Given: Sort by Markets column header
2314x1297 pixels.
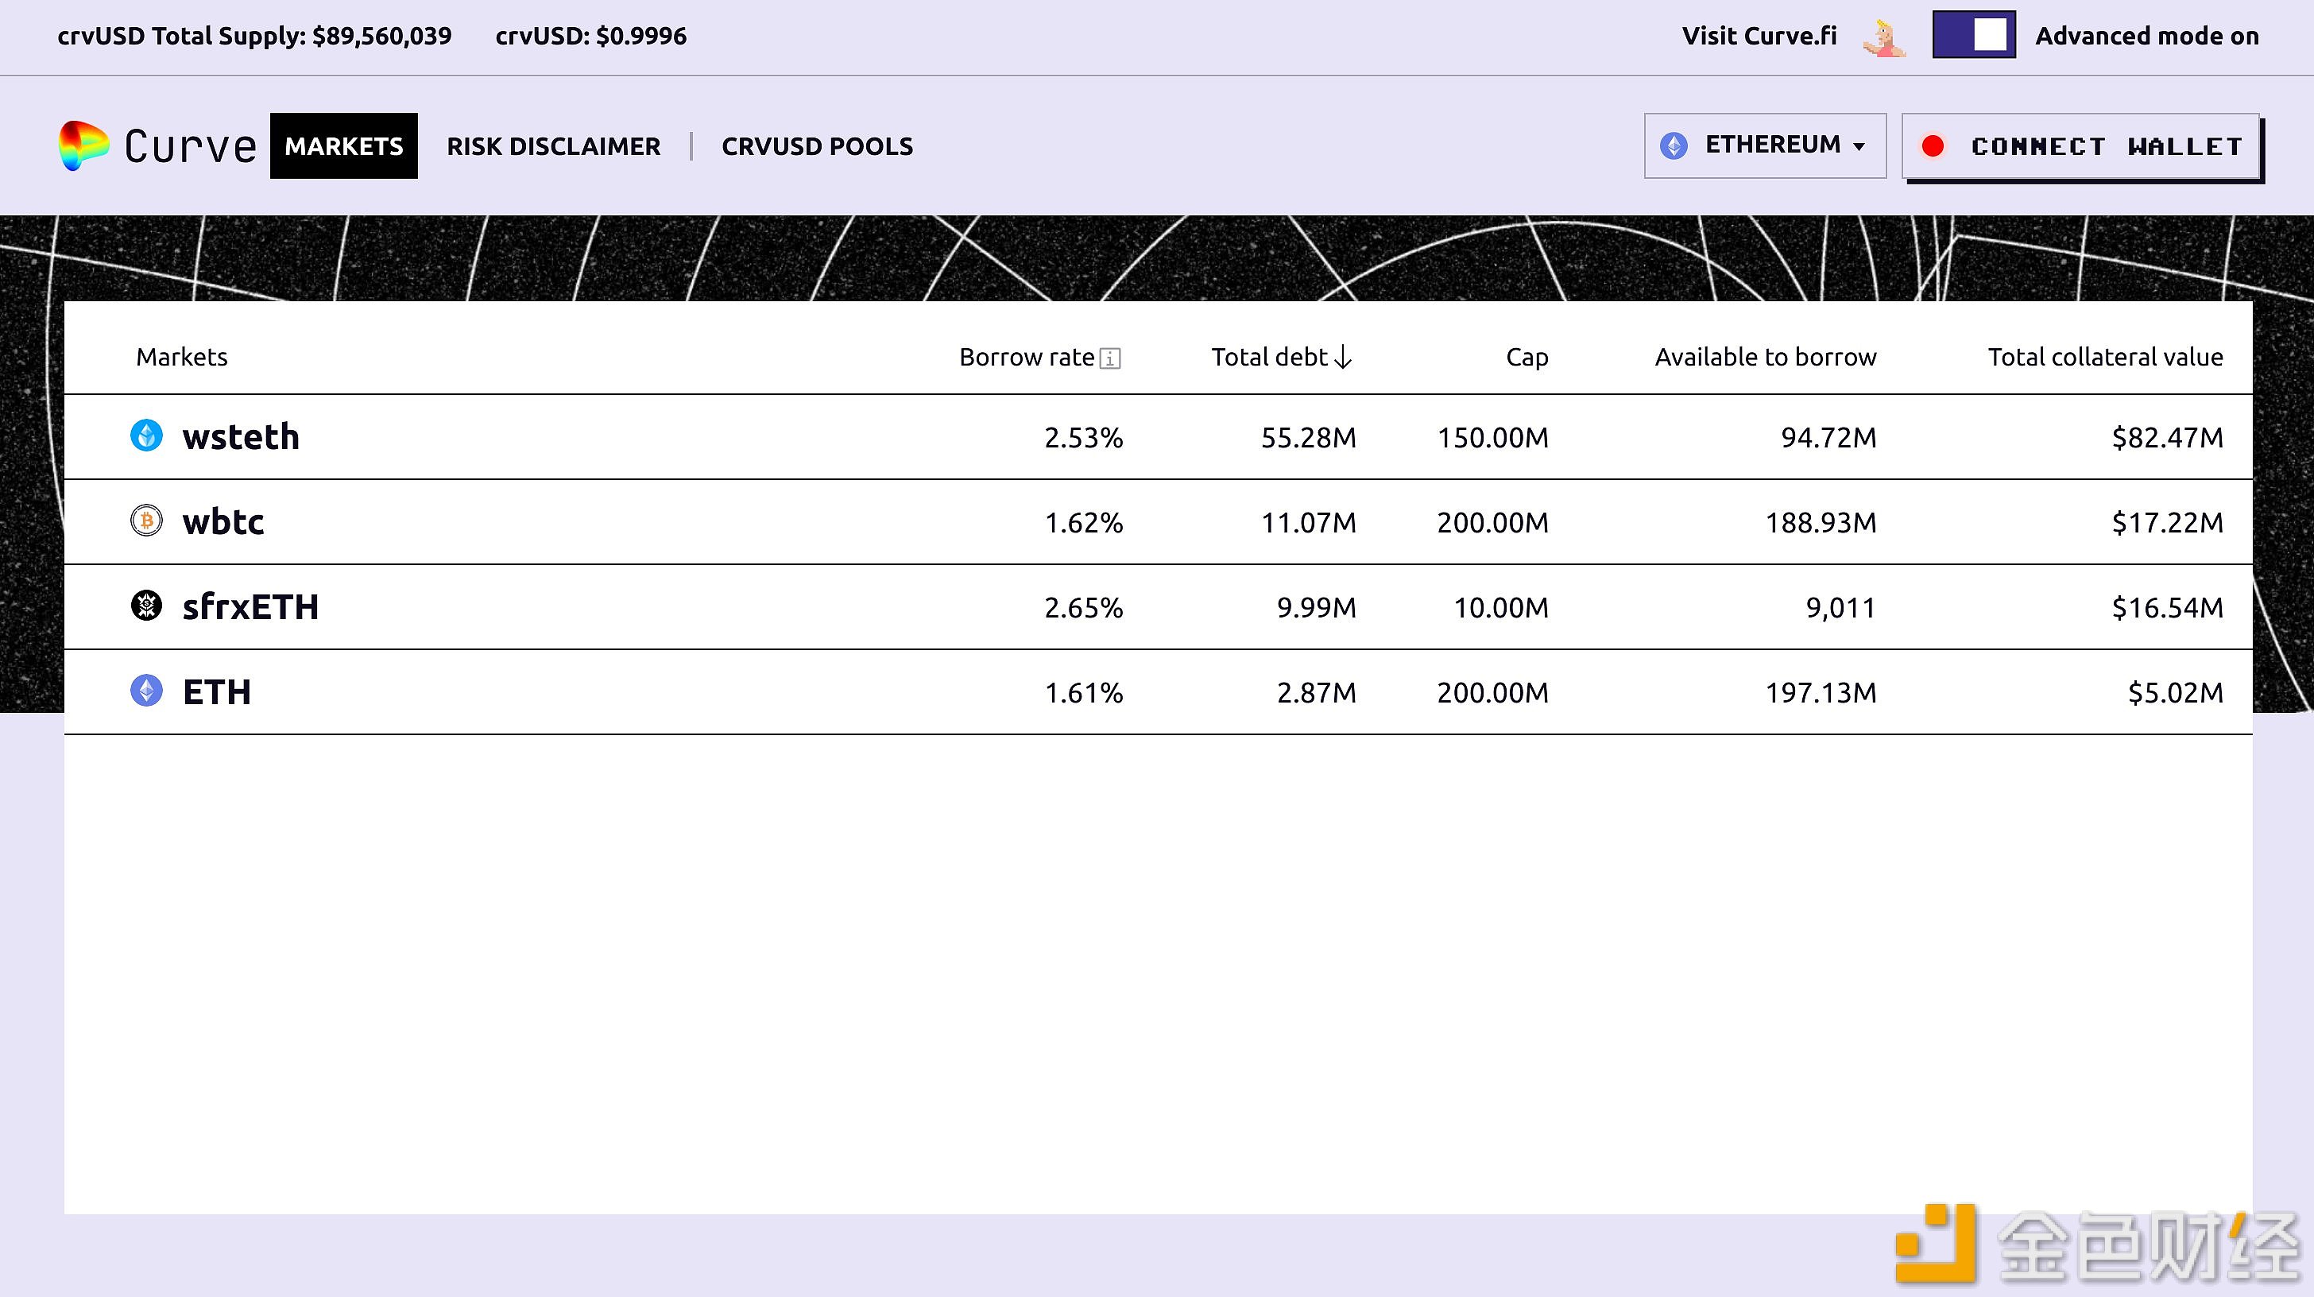Looking at the screenshot, I should pyautogui.click(x=181, y=358).
